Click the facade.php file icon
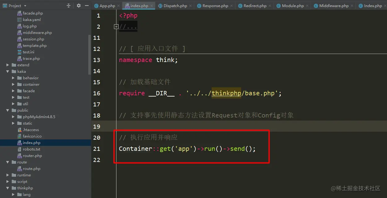This screenshot has width=387, height=198. tap(19, 13)
